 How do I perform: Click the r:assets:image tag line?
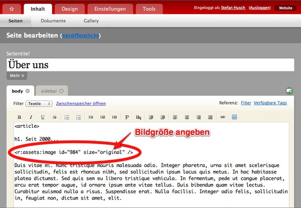[x=74, y=152]
